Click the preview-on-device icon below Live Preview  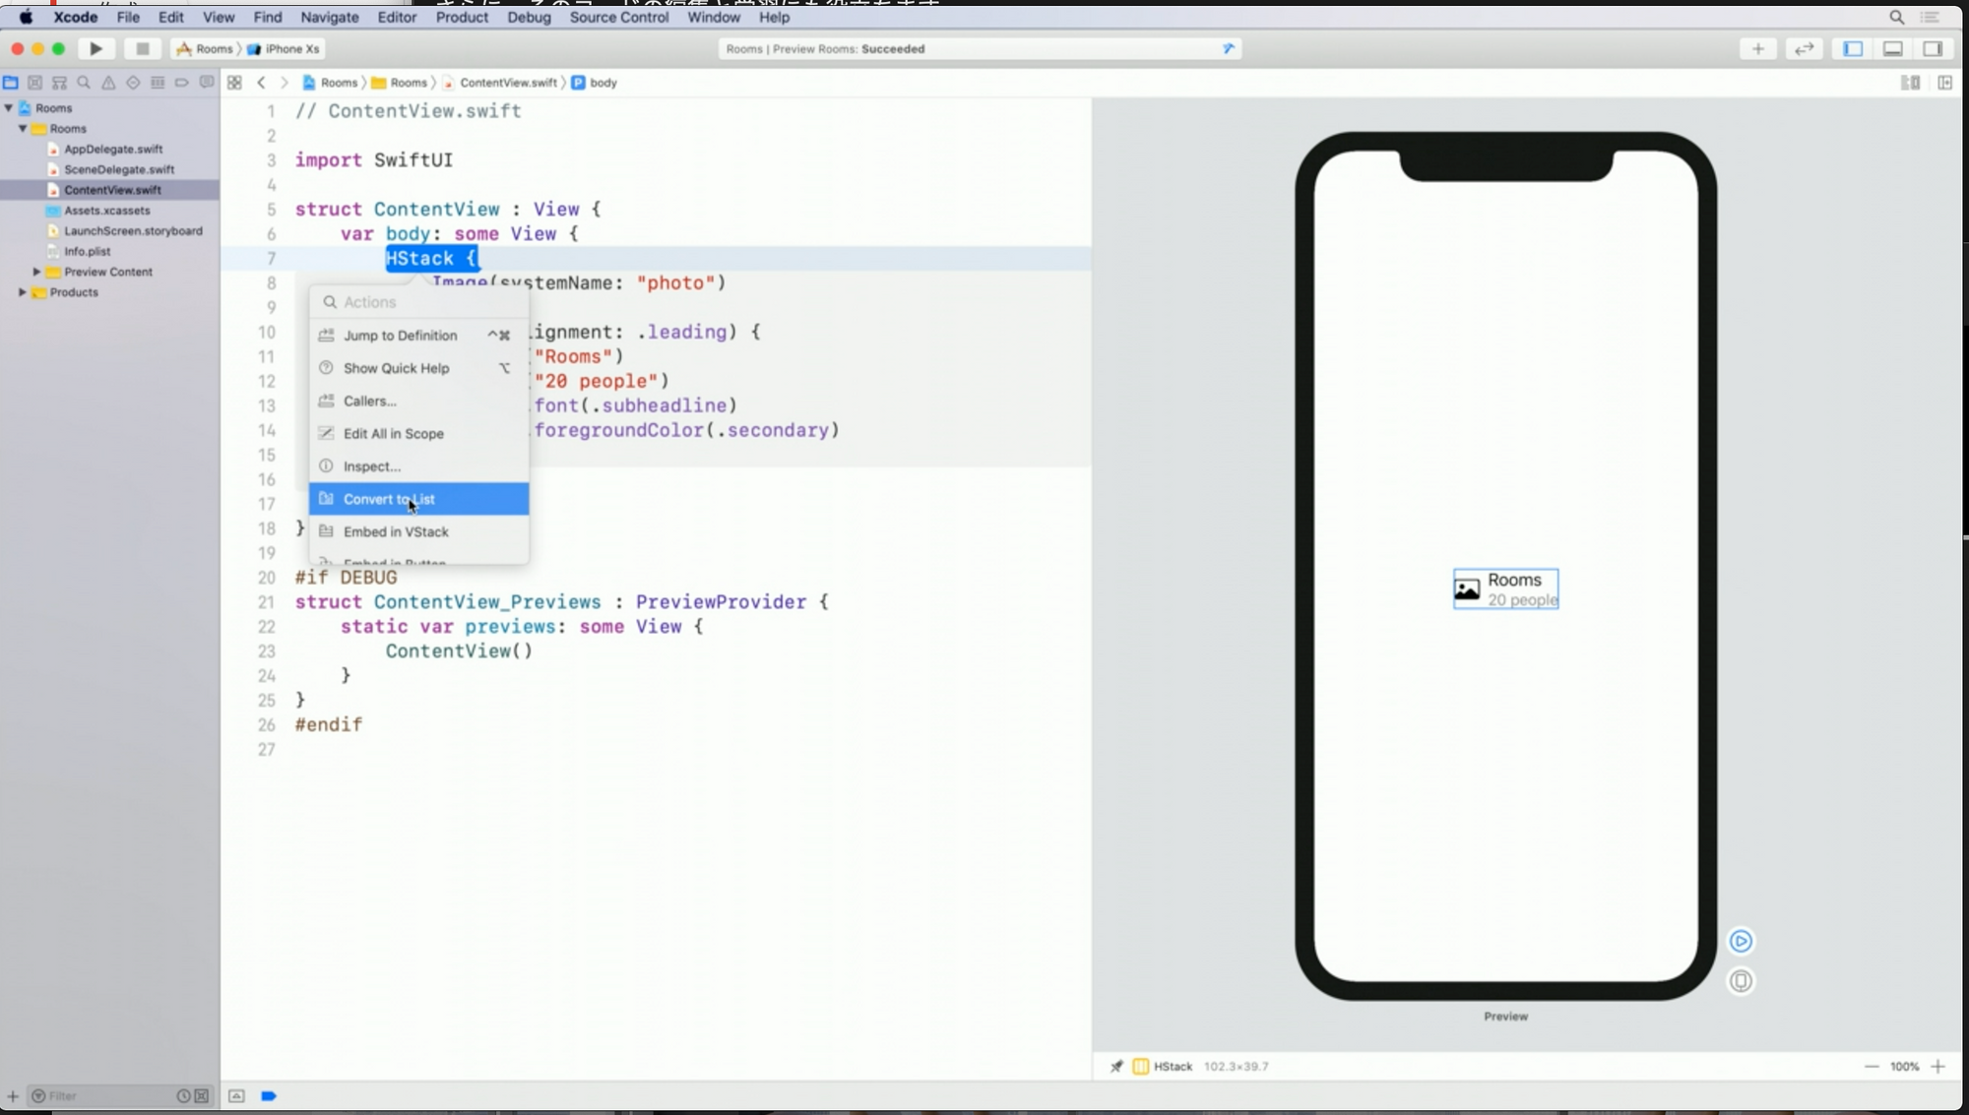pos(1741,981)
